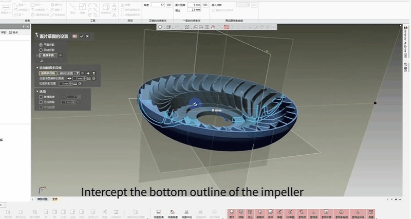Click the circle display icon in viewport toolbar
Viewport: 411px width, 219px height.
[160, 27]
